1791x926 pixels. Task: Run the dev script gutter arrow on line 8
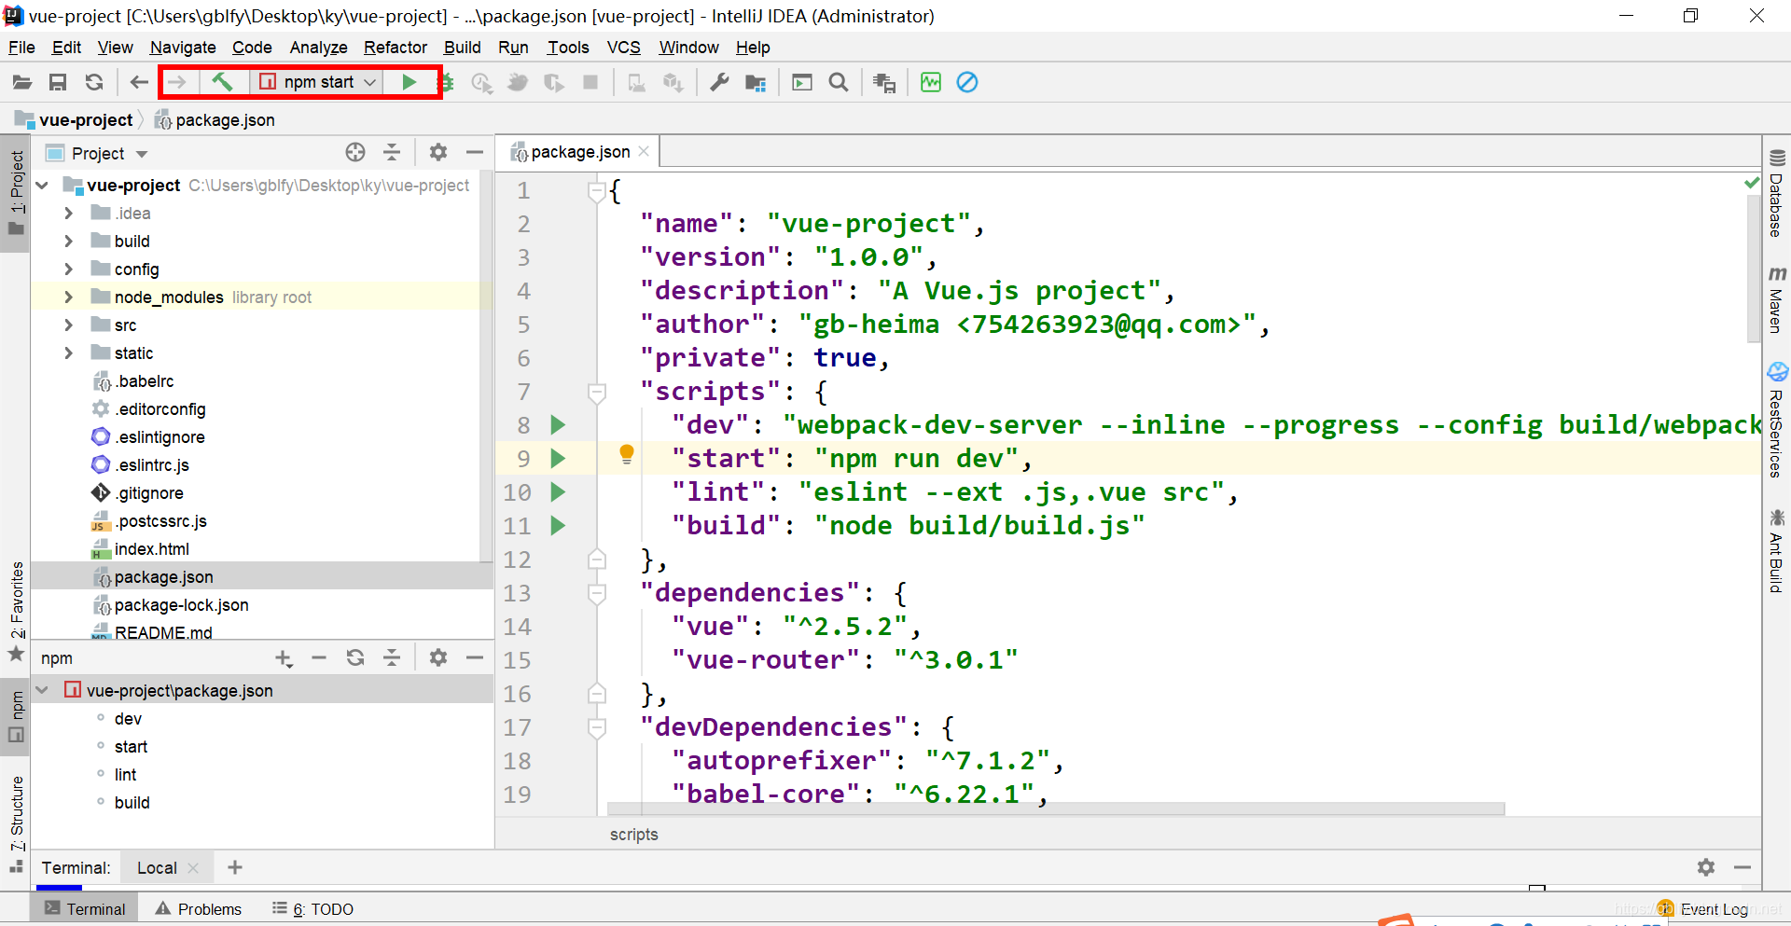pyautogui.click(x=558, y=425)
